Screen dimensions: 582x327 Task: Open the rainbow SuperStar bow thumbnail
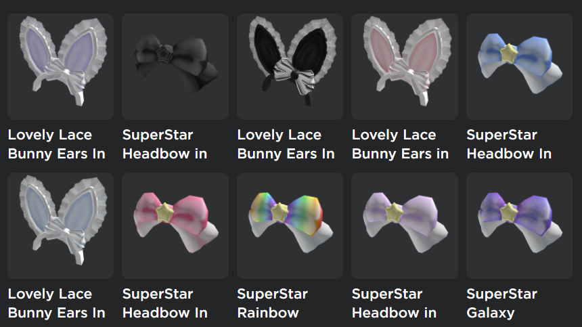(x=290, y=225)
